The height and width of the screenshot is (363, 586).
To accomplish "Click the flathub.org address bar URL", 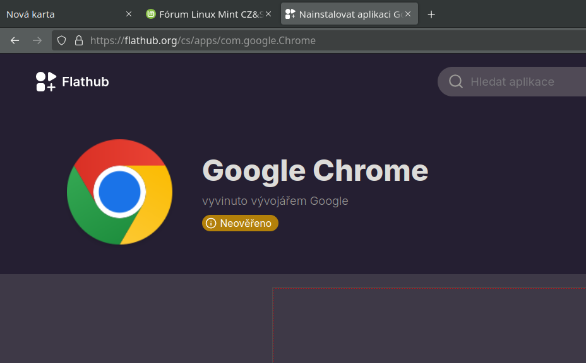I will tap(203, 40).
